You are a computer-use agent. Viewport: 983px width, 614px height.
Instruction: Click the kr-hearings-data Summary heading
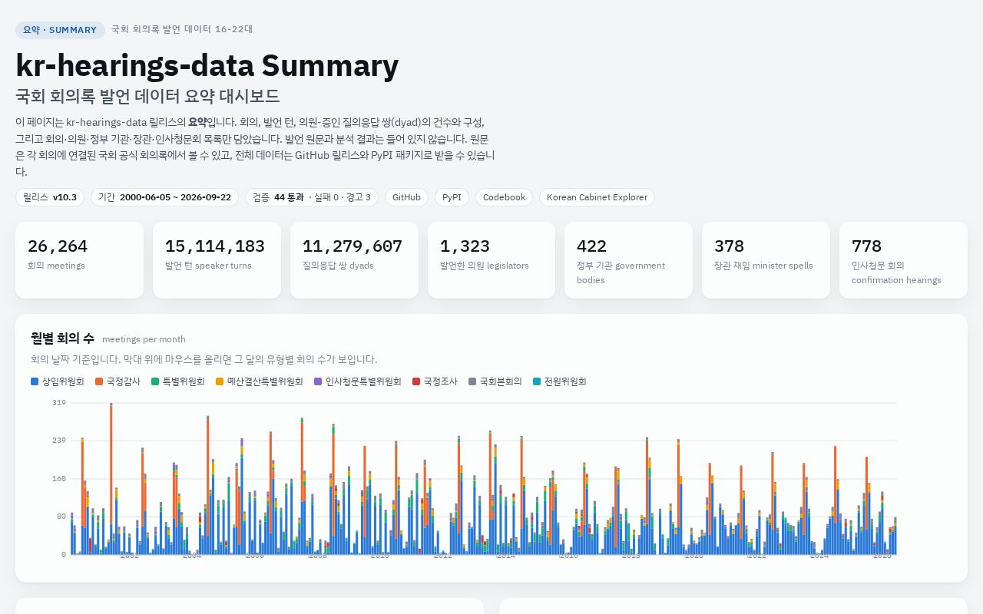(207, 66)
